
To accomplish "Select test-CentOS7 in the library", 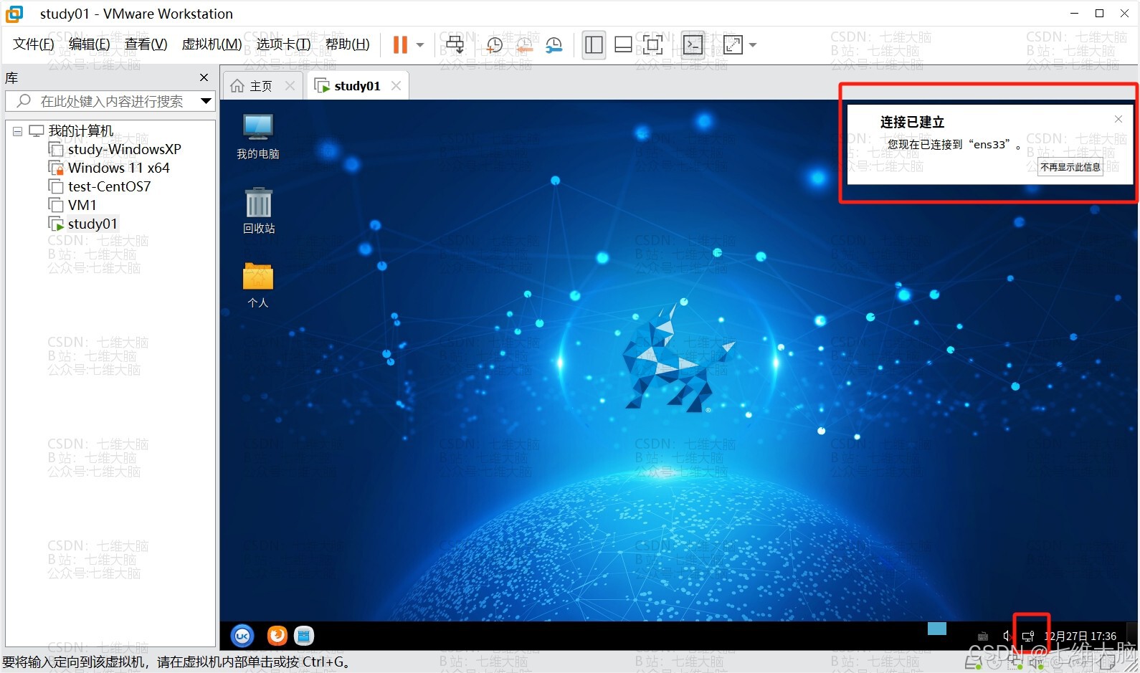I will (109, 186).
